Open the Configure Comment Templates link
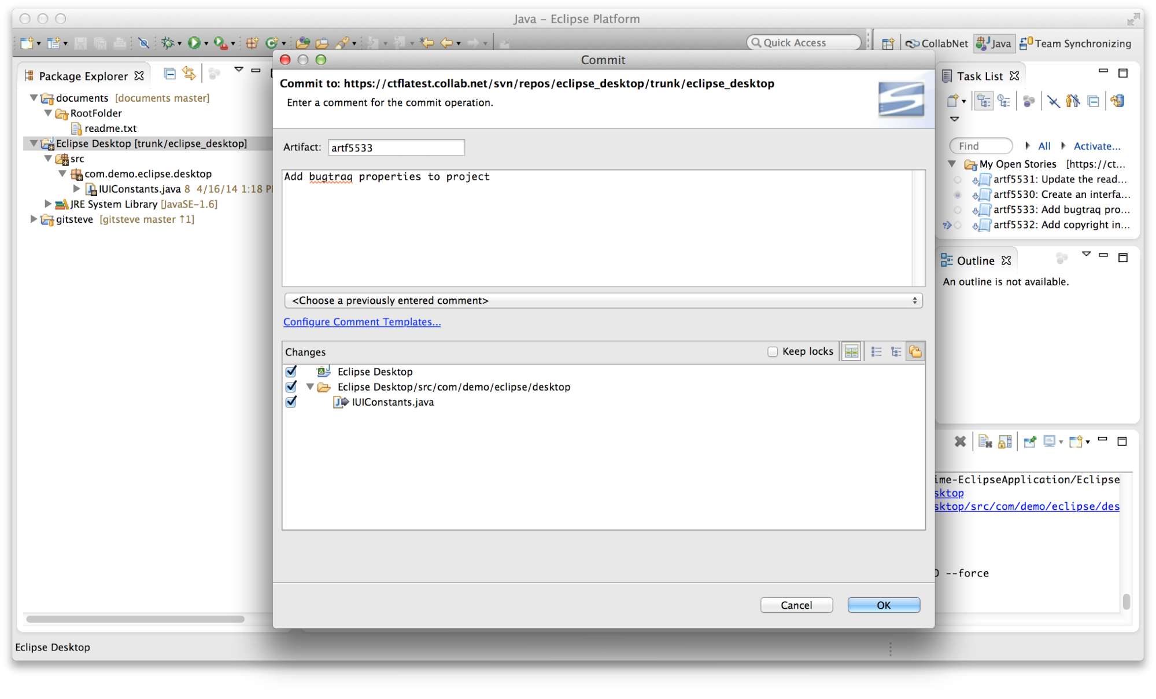 coord(361,322)
